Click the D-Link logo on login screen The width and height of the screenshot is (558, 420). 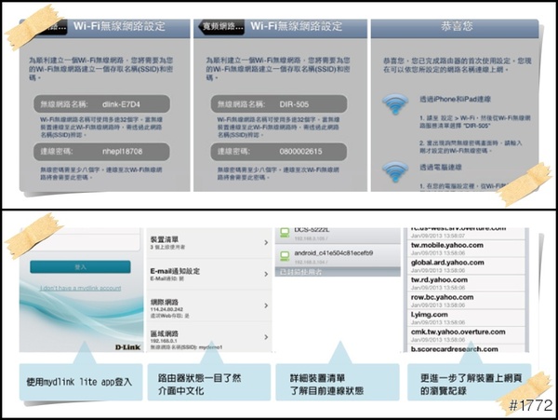coord(127,347)
